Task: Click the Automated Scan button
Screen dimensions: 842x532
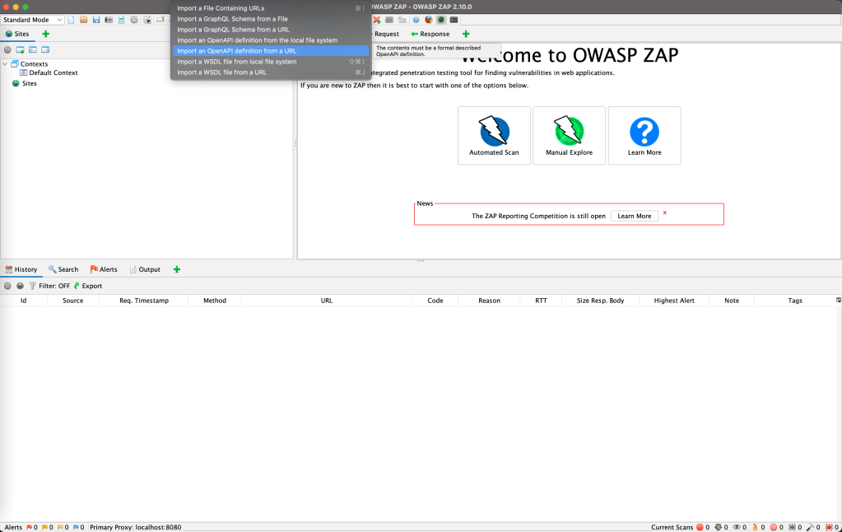Action: [494, 135]
